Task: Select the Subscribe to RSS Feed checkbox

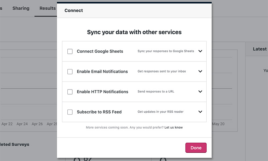Action: point(70,112)
